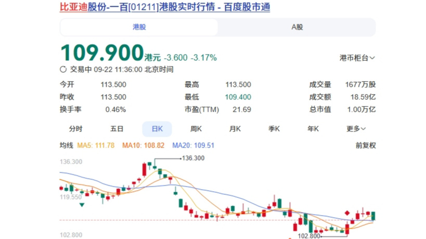Select the 五日 chart view
Image resolution: width=426 pixels, height=239 pixels.
coord(117,129)
